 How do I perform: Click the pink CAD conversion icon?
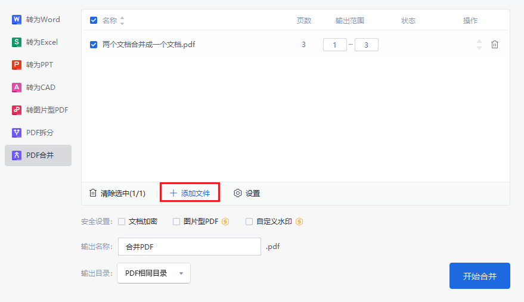click(x=16, y=87)
